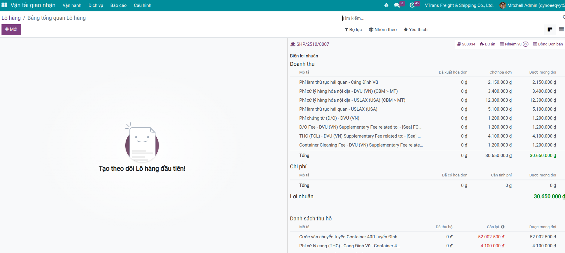Open the Vận hành menu

point(72,5)
